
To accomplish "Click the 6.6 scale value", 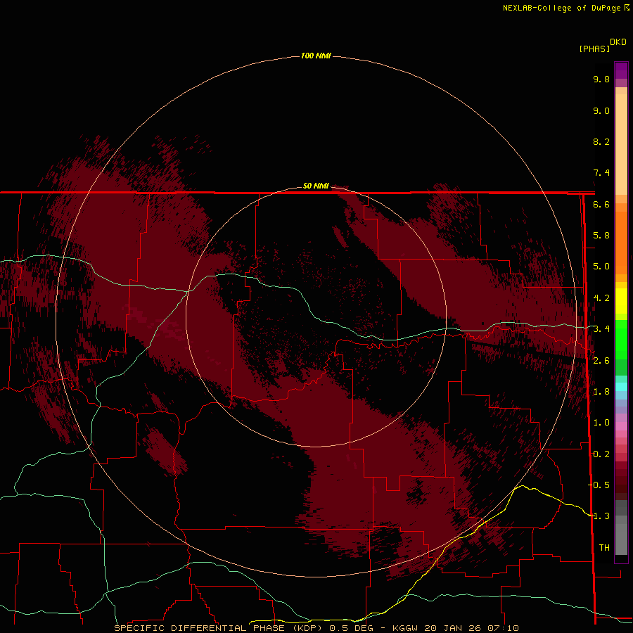I will [601, 204].
